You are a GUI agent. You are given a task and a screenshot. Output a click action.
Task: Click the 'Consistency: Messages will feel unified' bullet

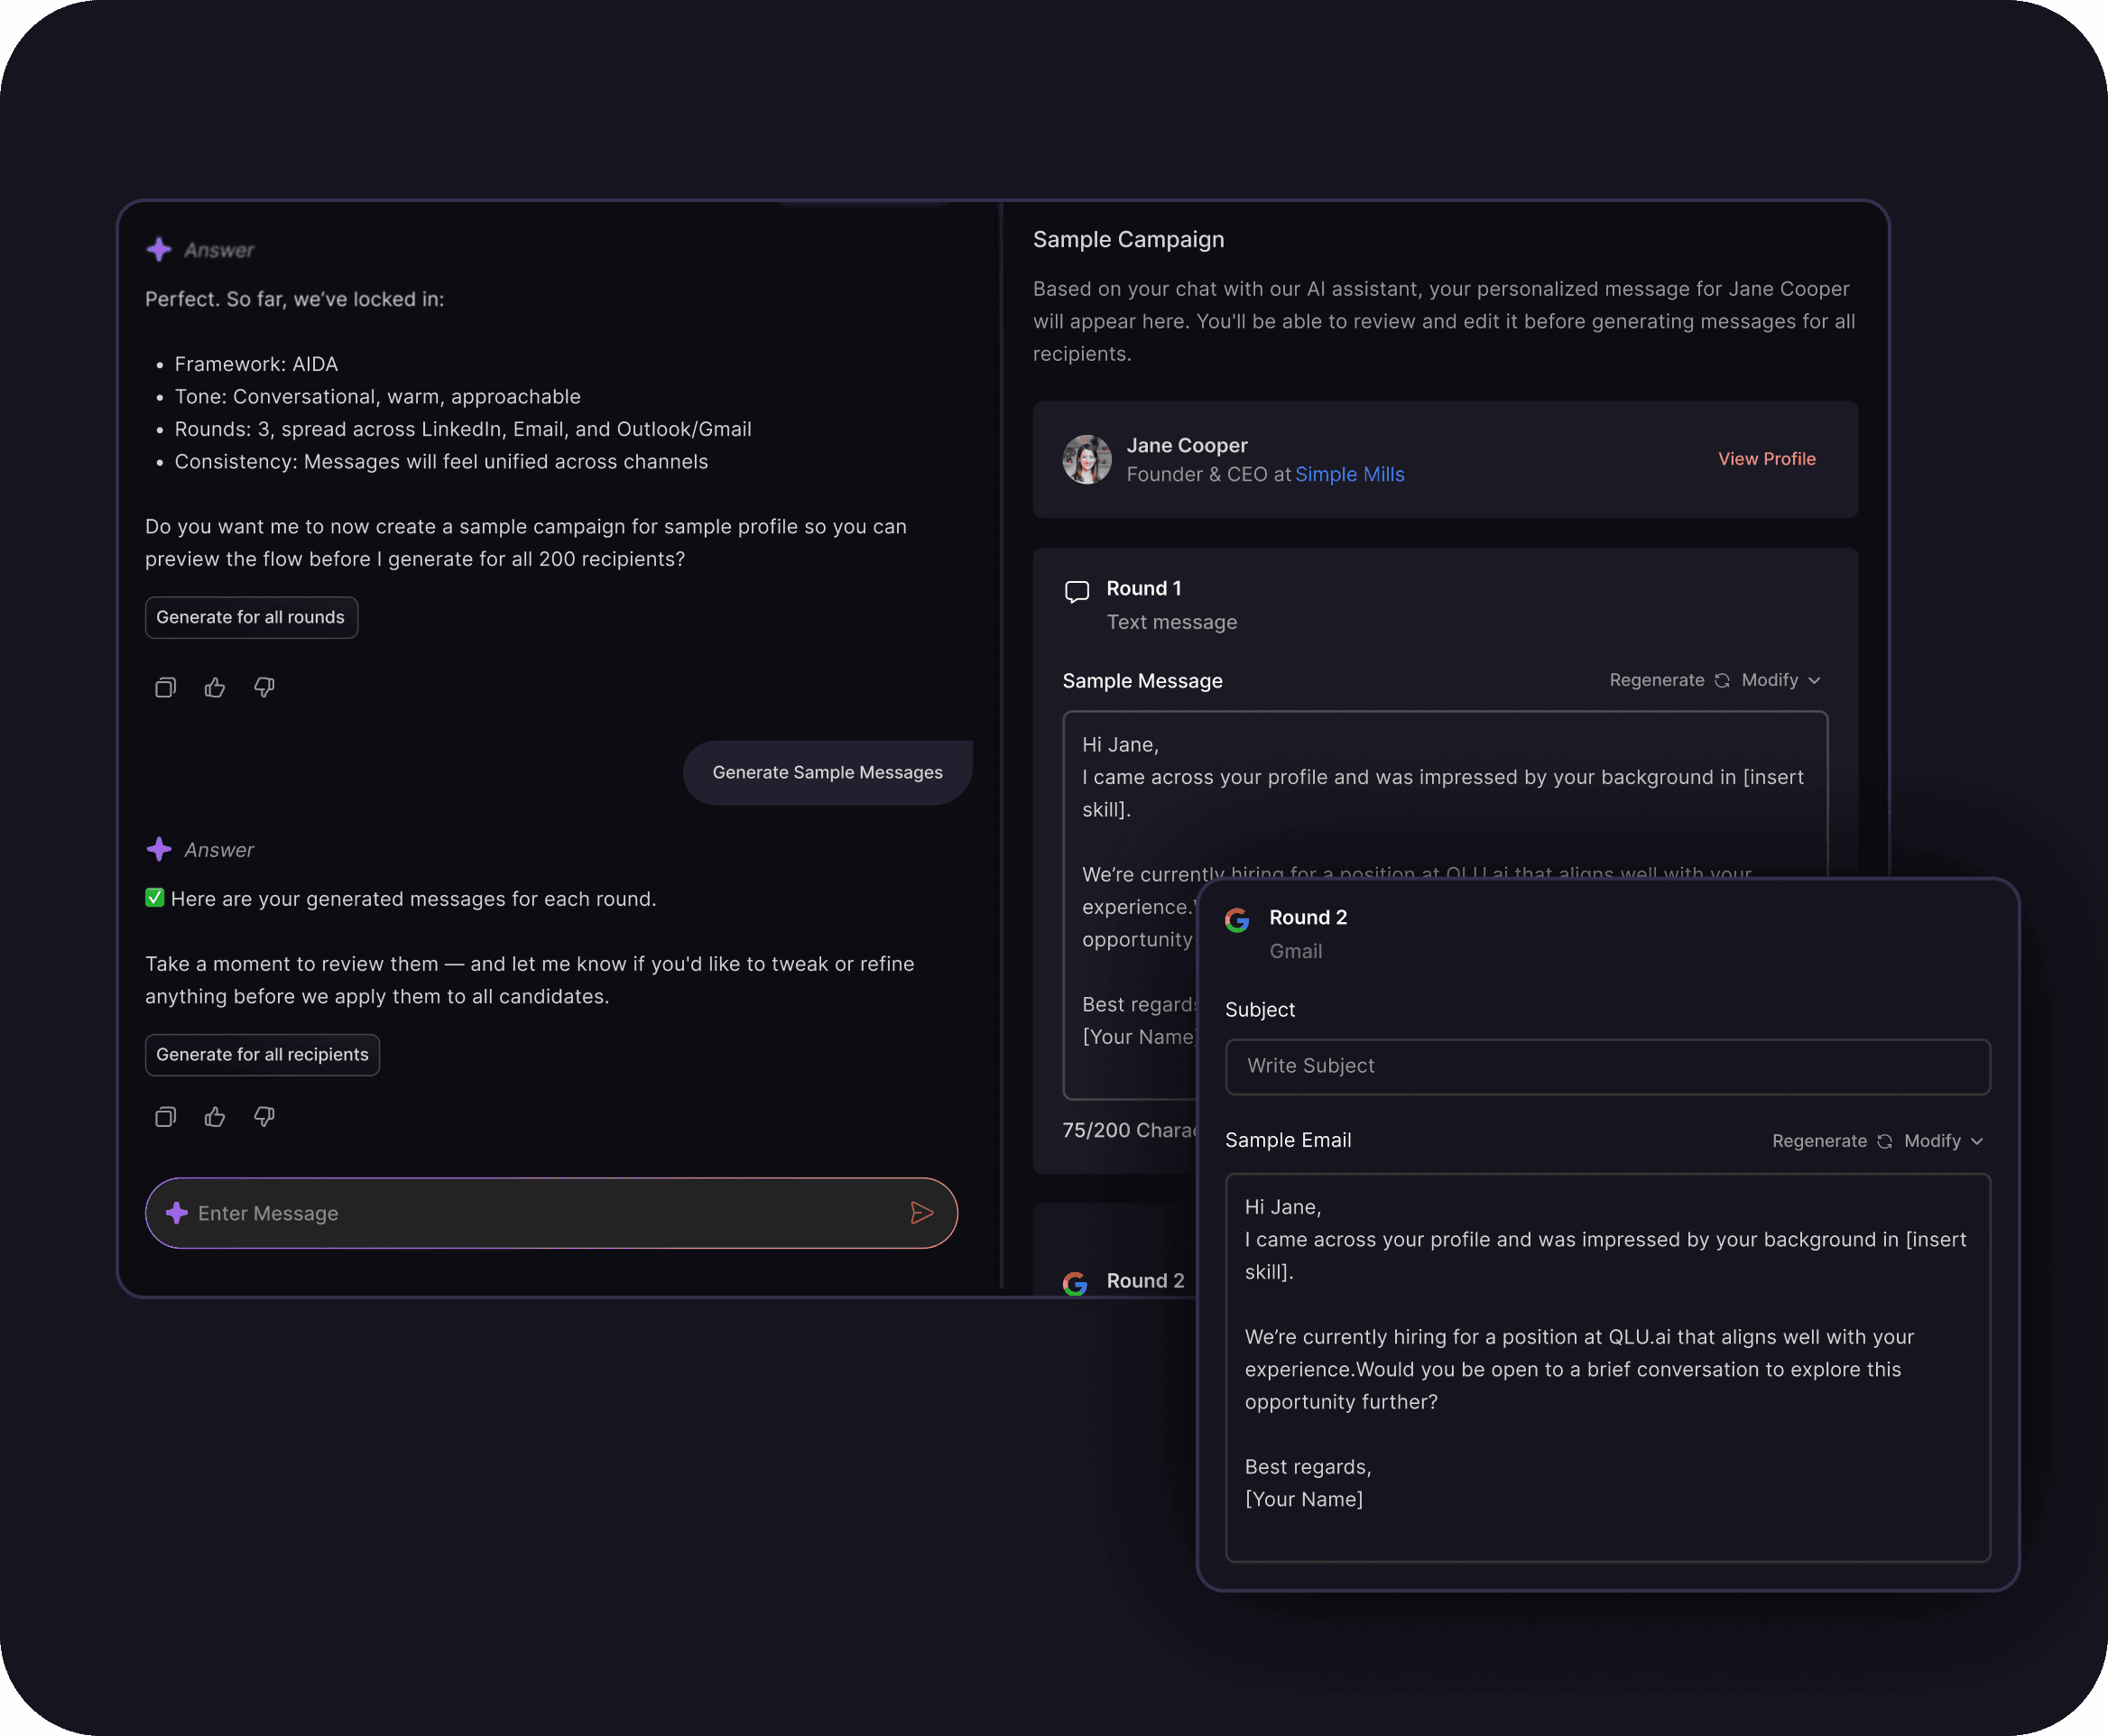tap(441, 462)
